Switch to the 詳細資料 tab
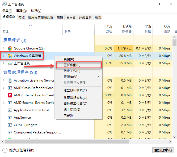The image size is (177, 157). click(x=85, y=17)
